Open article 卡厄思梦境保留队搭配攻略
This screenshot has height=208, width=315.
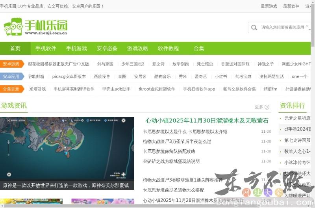[x=169, y=151]
